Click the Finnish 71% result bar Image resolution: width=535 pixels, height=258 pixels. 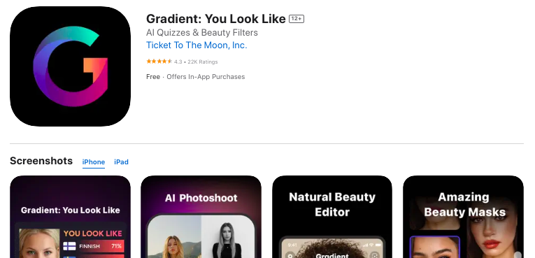[x=94, y=246]
